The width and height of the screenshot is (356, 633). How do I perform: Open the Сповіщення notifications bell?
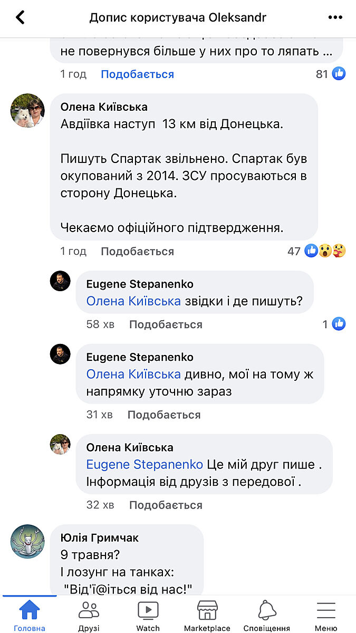tap(266, 615)
